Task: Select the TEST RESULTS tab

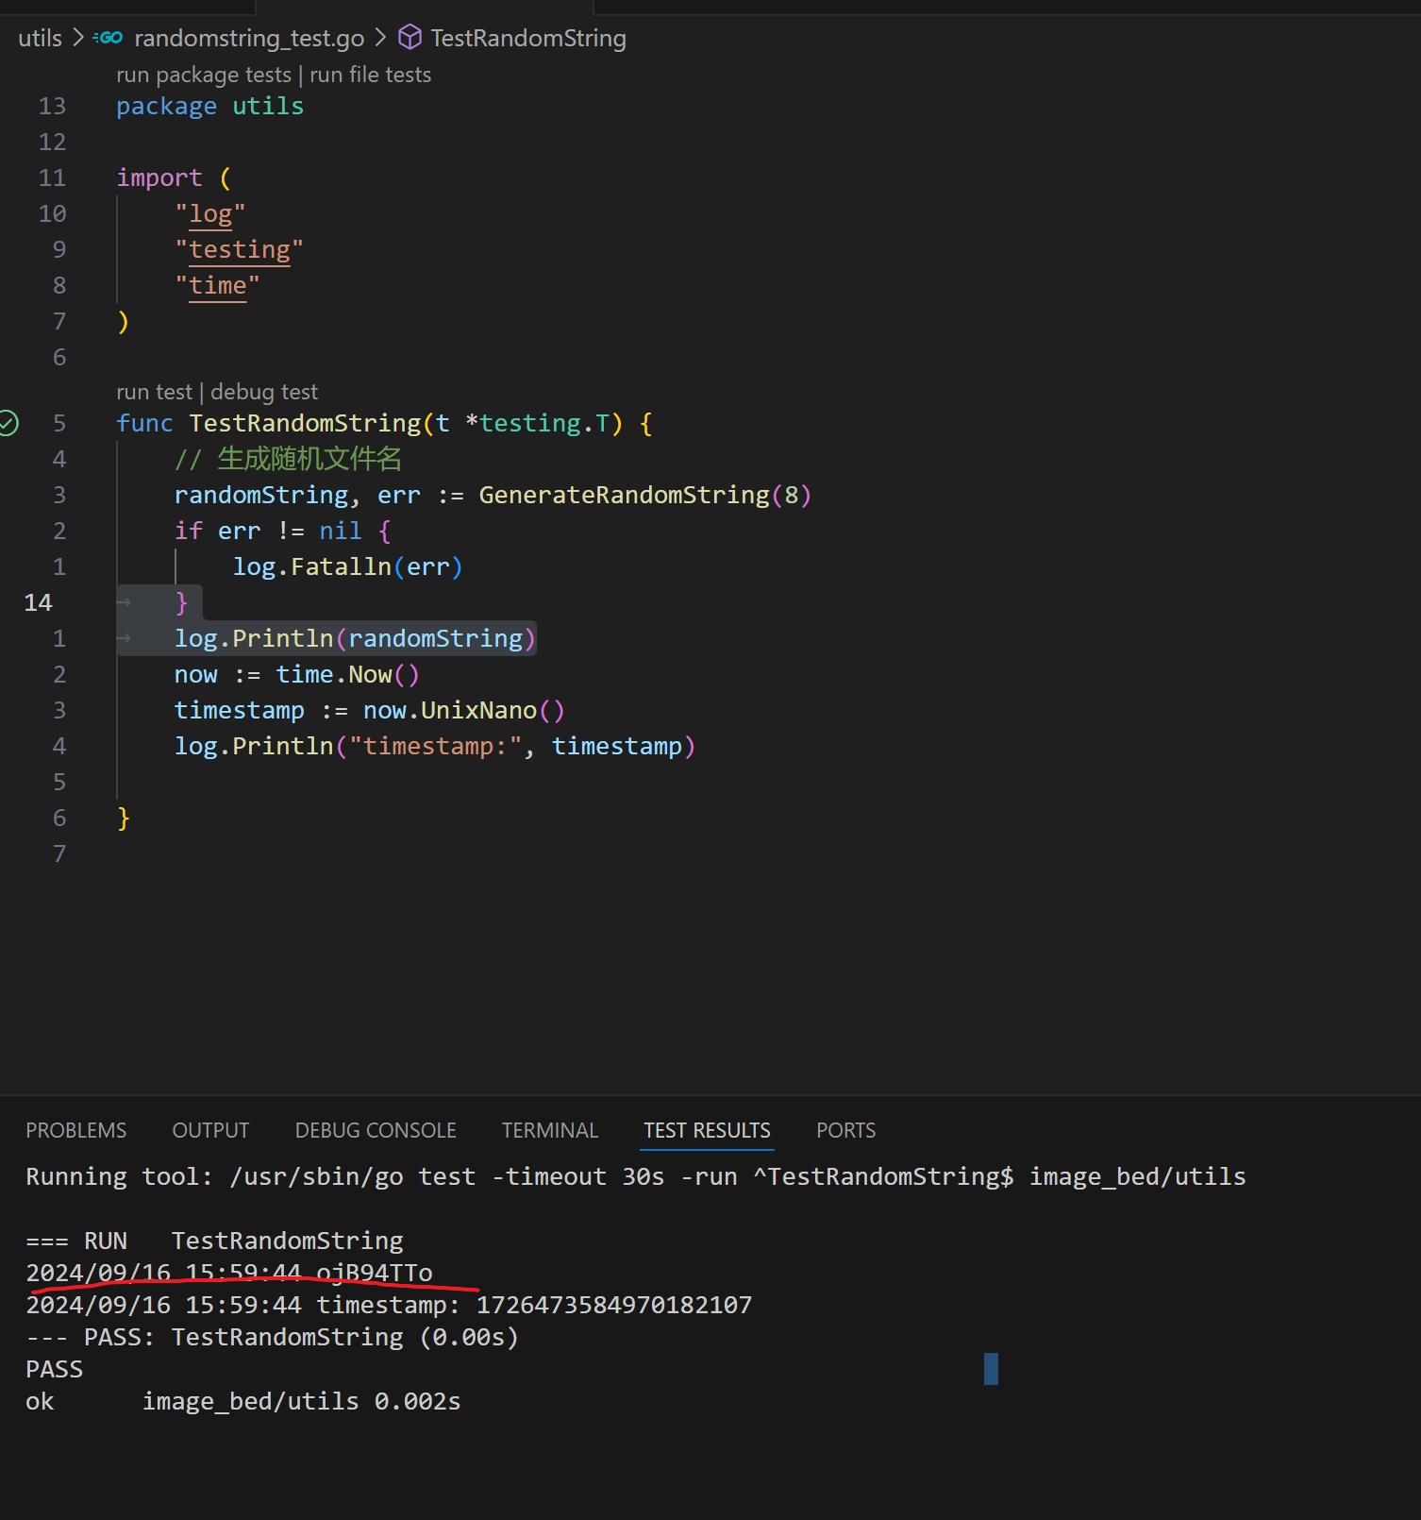Action: tap(707, 1130)
